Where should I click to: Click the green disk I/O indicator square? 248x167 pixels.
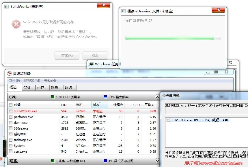point(53,161)
